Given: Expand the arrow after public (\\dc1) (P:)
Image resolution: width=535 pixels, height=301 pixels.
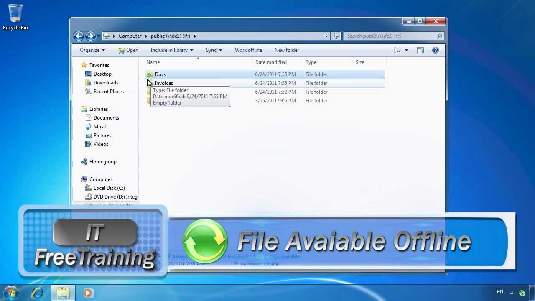Looking at the screenshot, I should point(195,36).
